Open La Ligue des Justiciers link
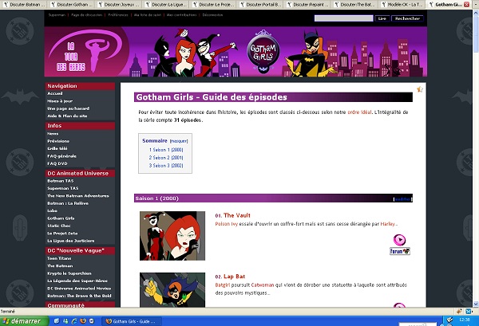 tap(71, 241)
